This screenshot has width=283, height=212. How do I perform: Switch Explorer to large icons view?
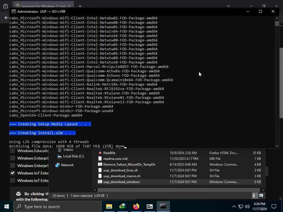point(261,195)
